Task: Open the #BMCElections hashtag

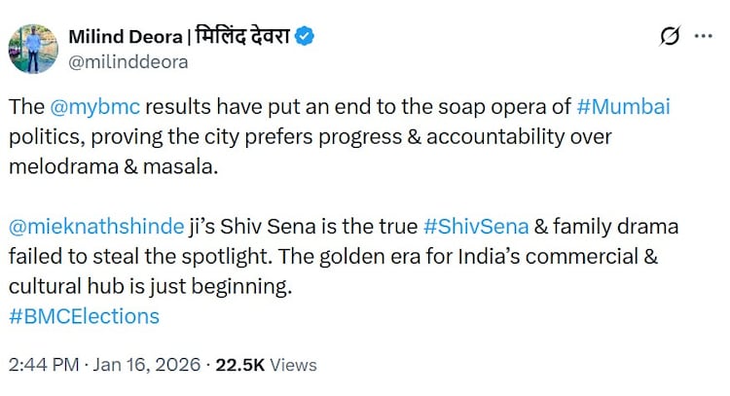Action: 83,316
